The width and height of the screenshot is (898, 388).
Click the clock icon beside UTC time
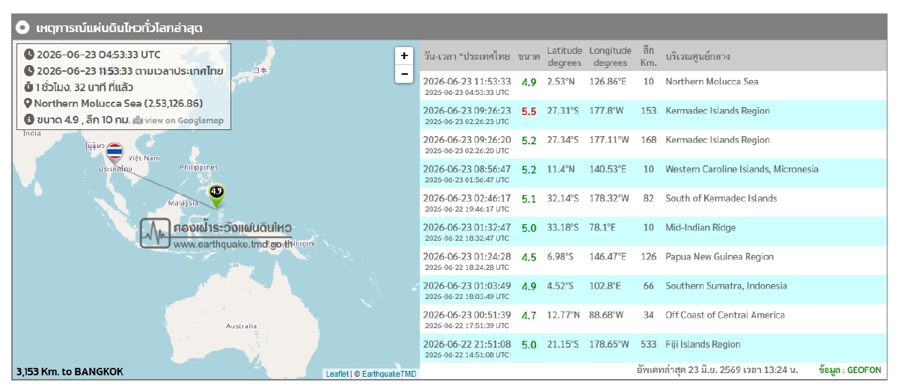click(x=29, y=55)
